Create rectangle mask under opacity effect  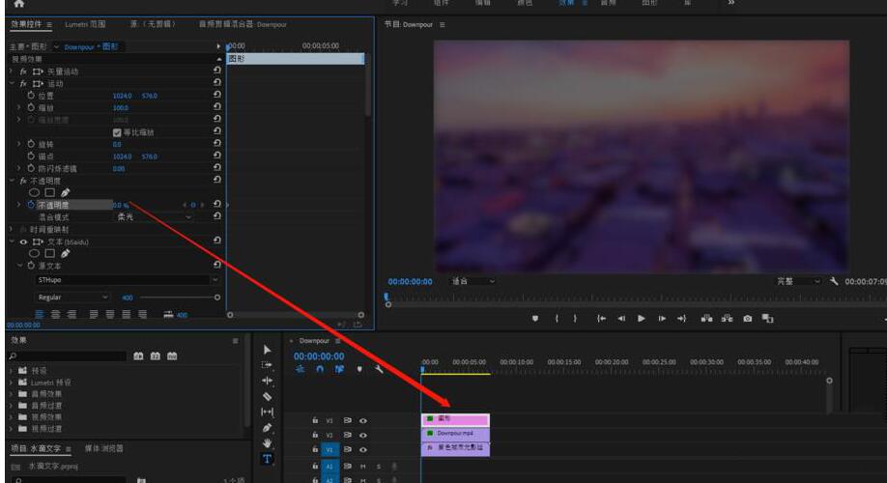[50, 193]
